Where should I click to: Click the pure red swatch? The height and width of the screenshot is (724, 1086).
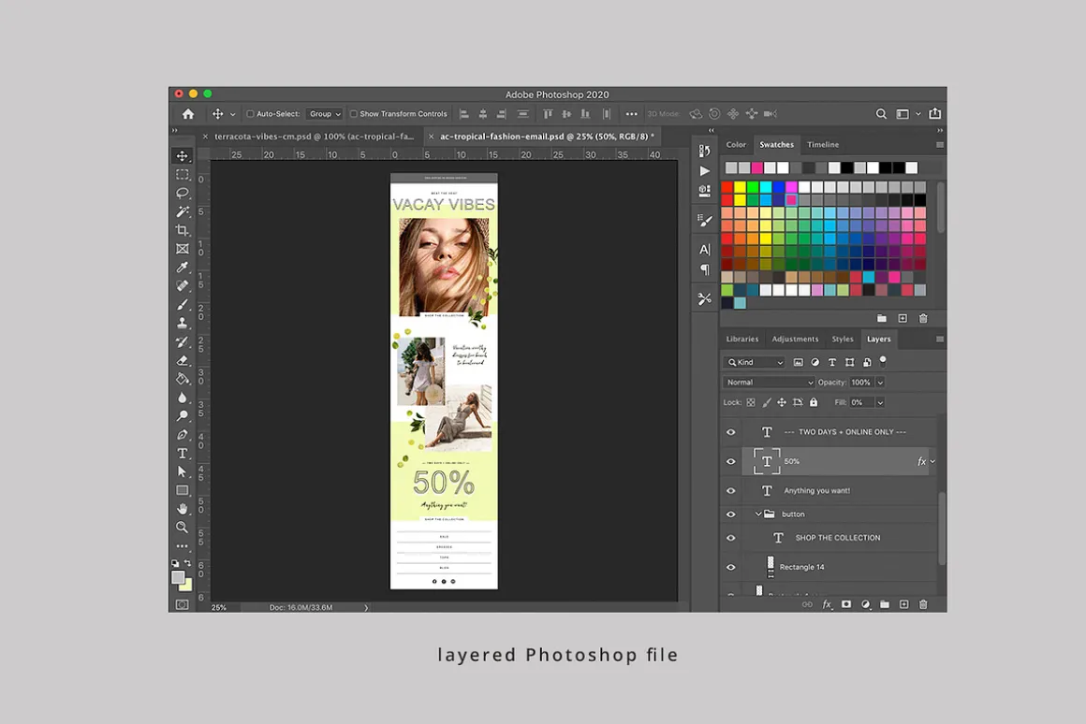(x=727, y=187)
